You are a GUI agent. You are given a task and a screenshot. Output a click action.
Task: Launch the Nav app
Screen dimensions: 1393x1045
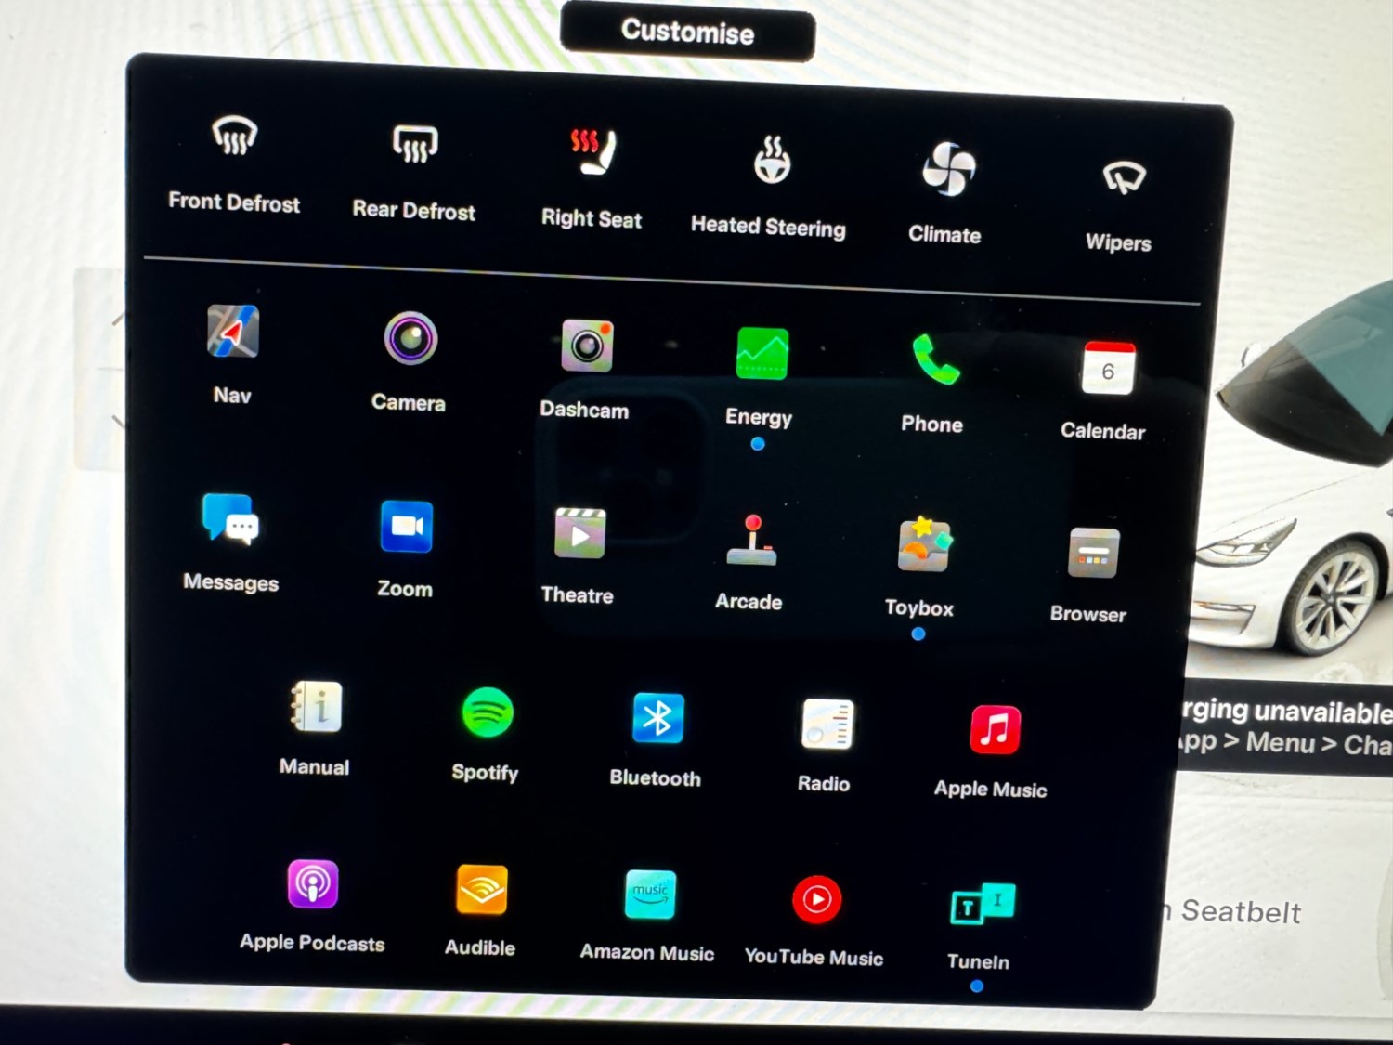[x=232, y=332]
